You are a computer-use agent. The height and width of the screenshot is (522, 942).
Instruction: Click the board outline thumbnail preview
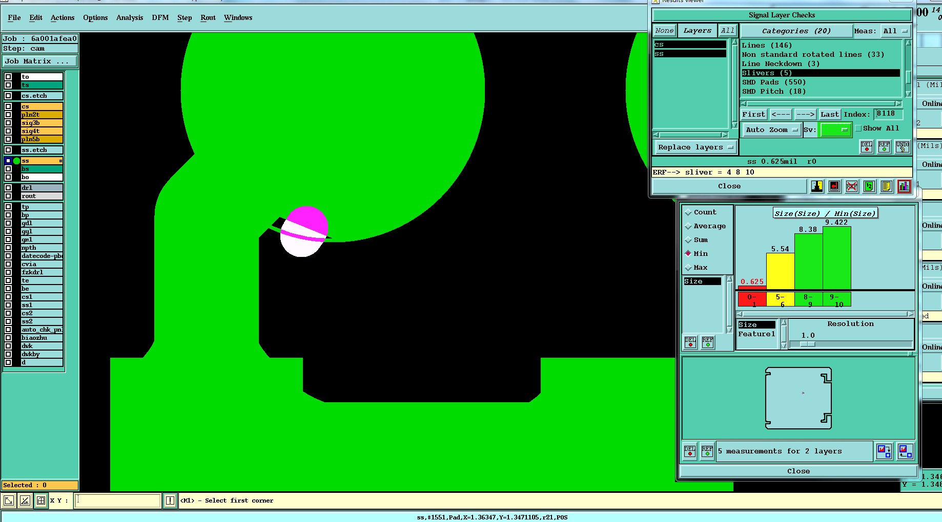[798, 398]
